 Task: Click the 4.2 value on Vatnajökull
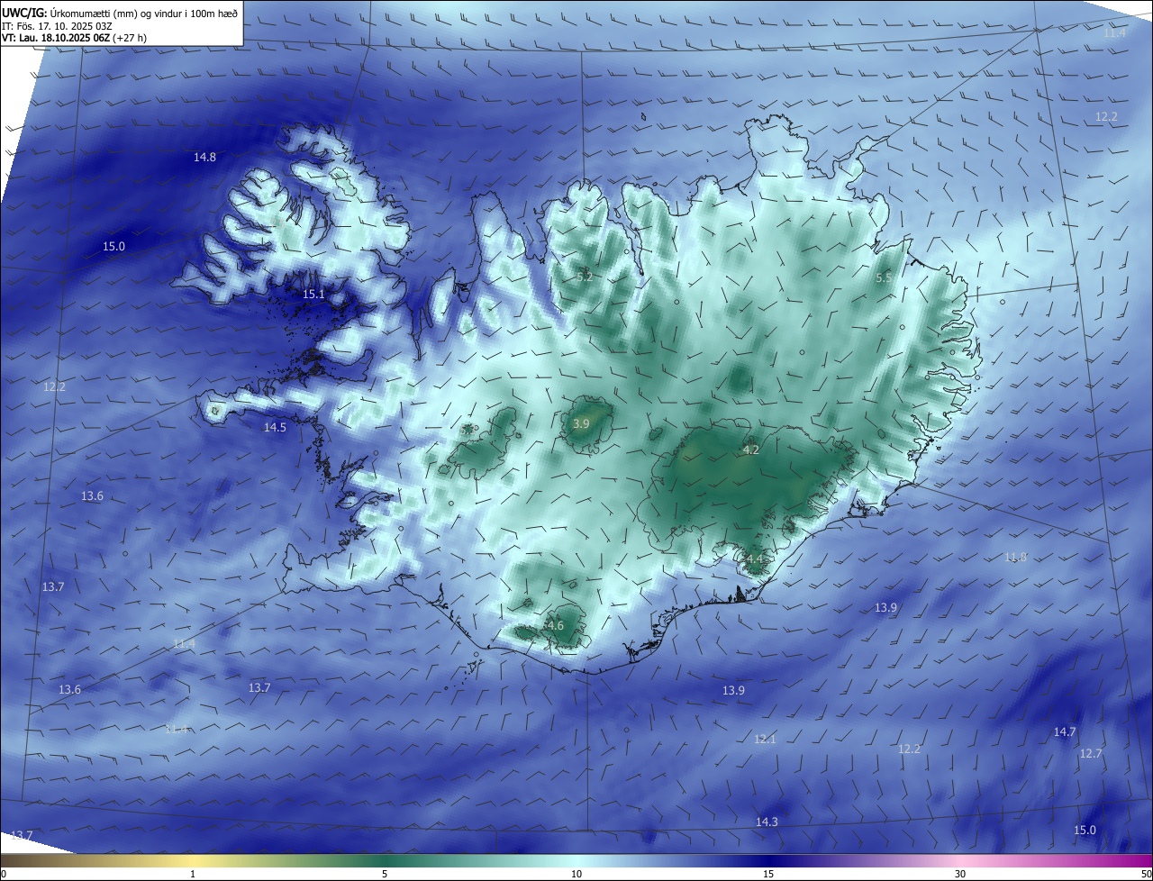[751, 450]
